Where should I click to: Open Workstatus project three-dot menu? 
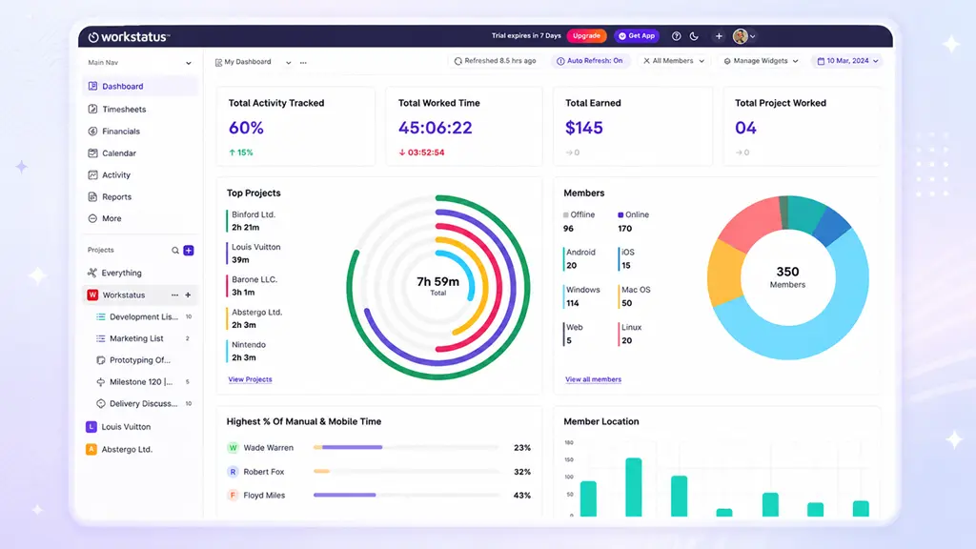(175, 295)
